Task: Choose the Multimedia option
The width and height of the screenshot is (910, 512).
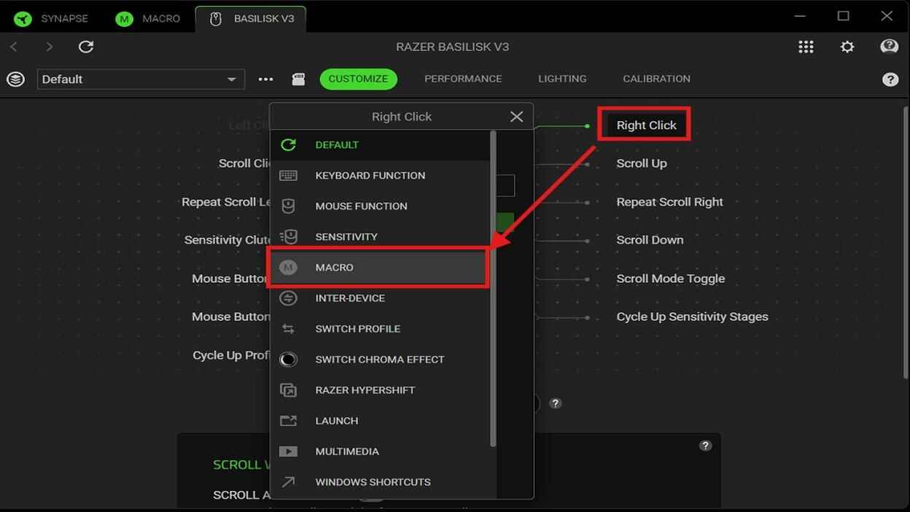Action: click(x=381, y=451)
